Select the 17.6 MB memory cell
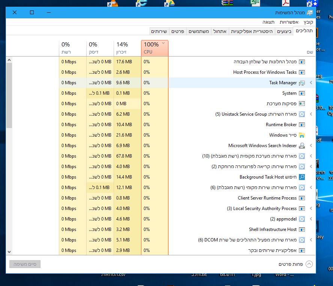 127,62
